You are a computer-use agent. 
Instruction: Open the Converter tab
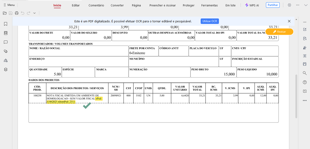pos(117,5)
